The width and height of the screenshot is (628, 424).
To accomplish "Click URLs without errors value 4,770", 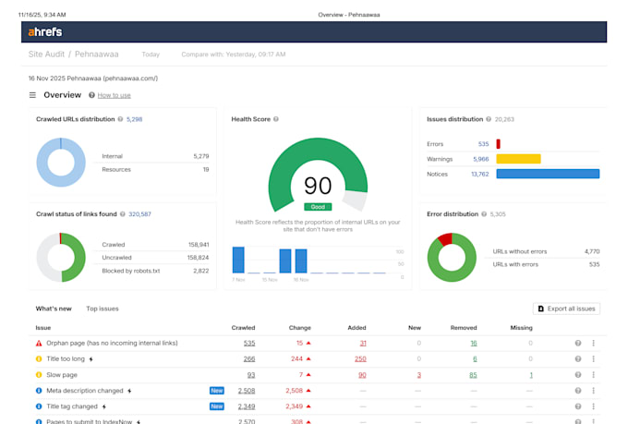I will tap(592, 251).
